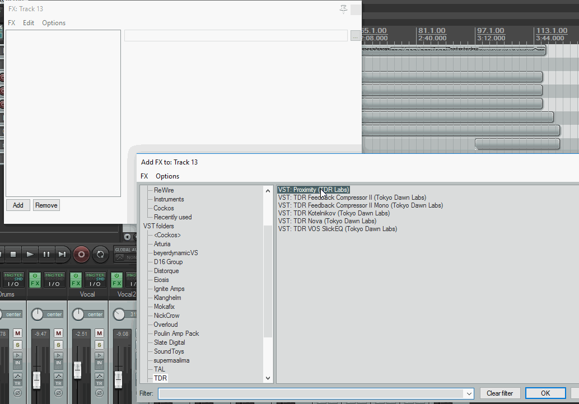Screen dimensions: 579x404
Task: Mute the Drums mixer strip
Action: click(17, 333)
